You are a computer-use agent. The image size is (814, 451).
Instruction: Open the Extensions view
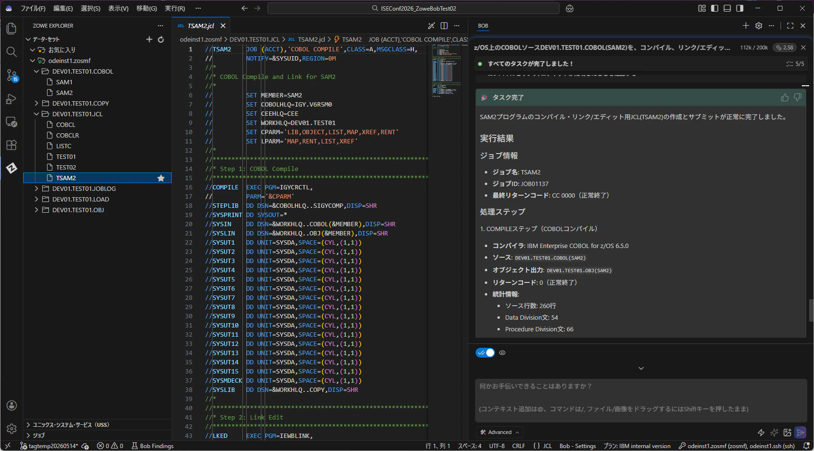tap(12, 145)
